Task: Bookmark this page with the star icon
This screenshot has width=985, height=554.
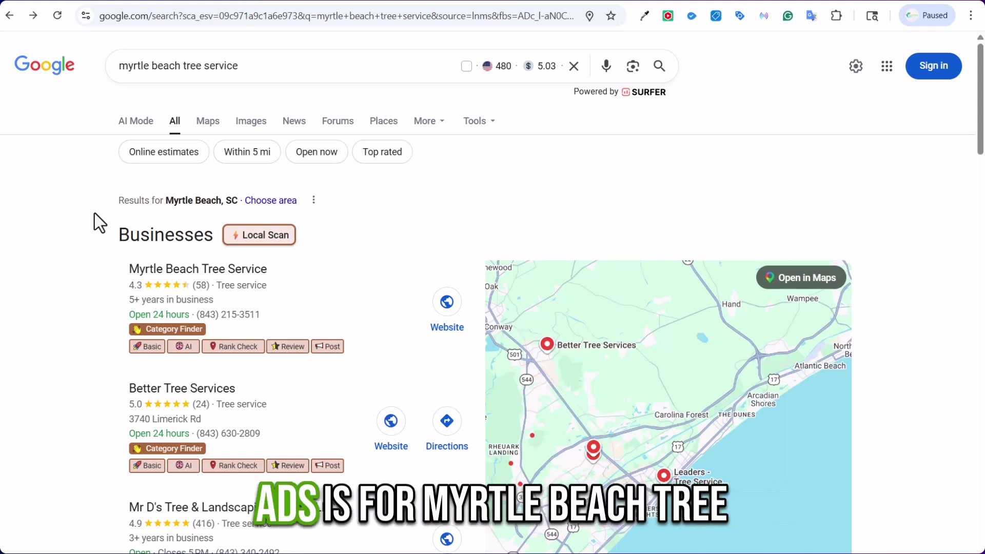Action: [610, 16]
